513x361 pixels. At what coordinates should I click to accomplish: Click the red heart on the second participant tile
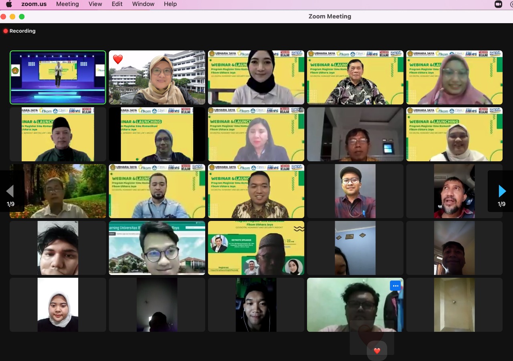[117, 59]
